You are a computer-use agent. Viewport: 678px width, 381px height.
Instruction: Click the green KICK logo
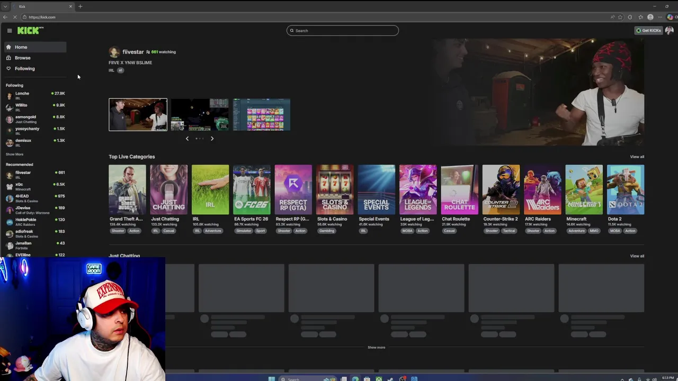pos(28,31)
